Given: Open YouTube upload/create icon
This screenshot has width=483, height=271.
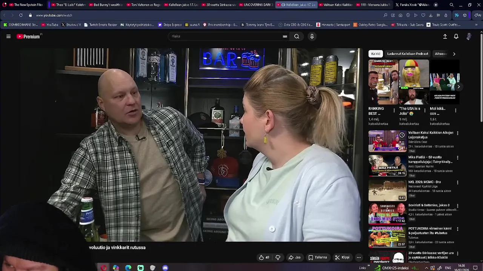Looking at the screenshot, I should pos(445,37).
